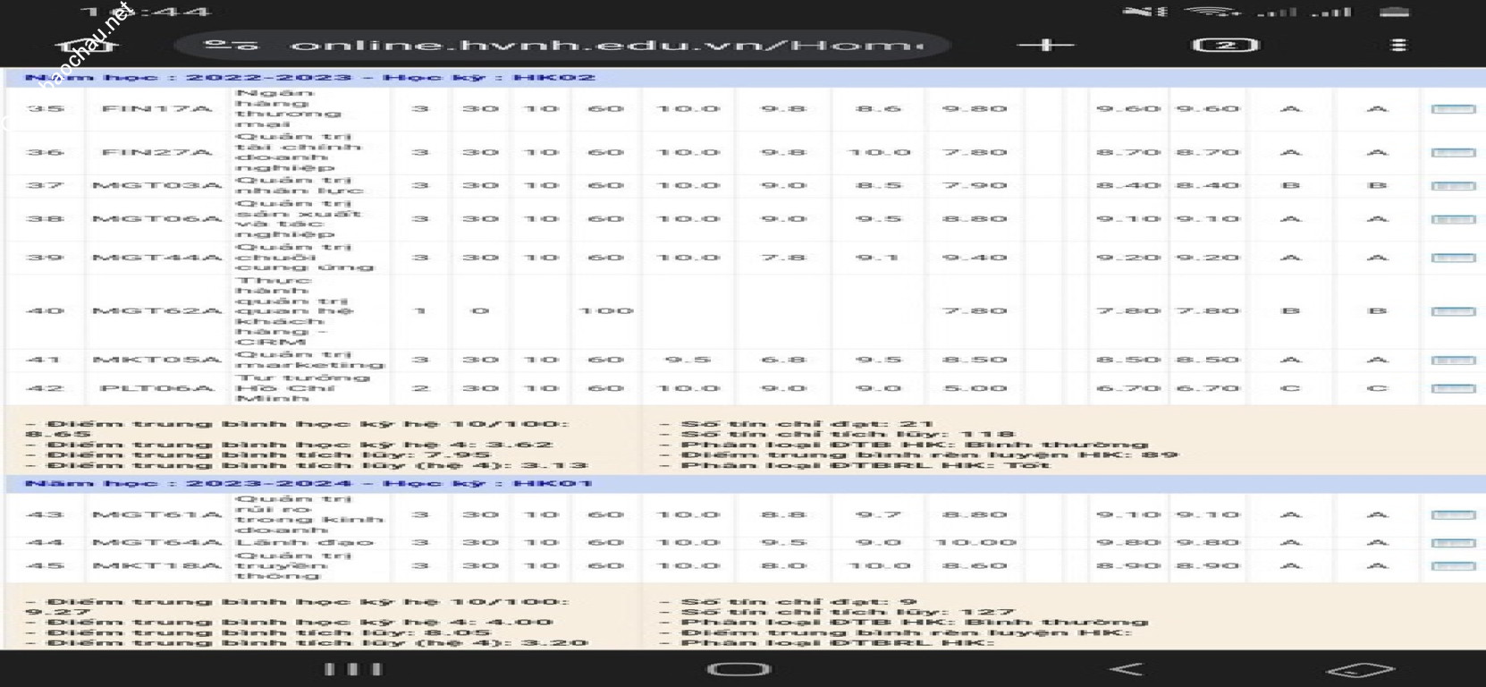Open details button for row 36 FIN27A
The height and width of the screenshot is (687, 1486).
tap(1453, 153)
